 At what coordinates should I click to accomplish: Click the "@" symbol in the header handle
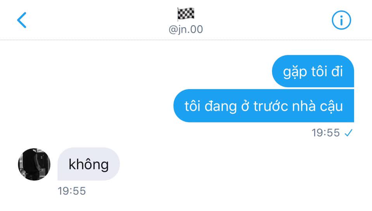(173, 30)
